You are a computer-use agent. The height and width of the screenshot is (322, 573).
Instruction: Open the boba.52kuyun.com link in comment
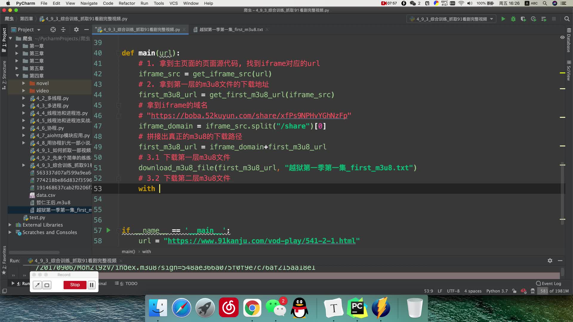coord(249,116)
